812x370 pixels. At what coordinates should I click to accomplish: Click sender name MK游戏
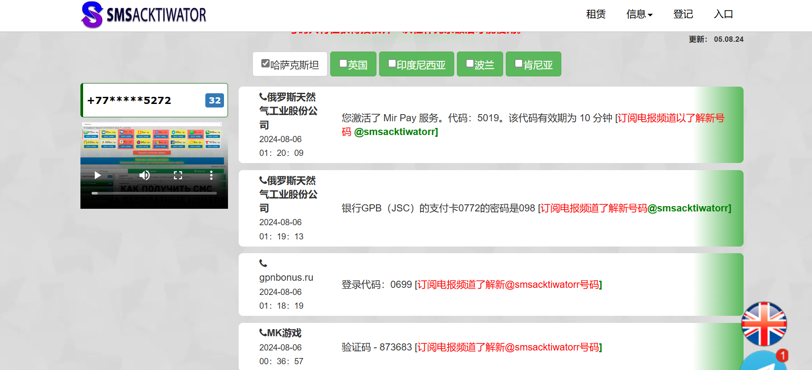(284, 333)
